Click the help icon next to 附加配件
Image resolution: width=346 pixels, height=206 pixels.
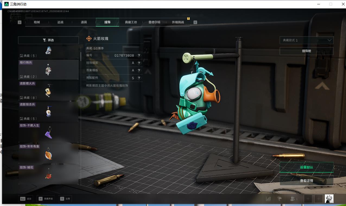139,78
